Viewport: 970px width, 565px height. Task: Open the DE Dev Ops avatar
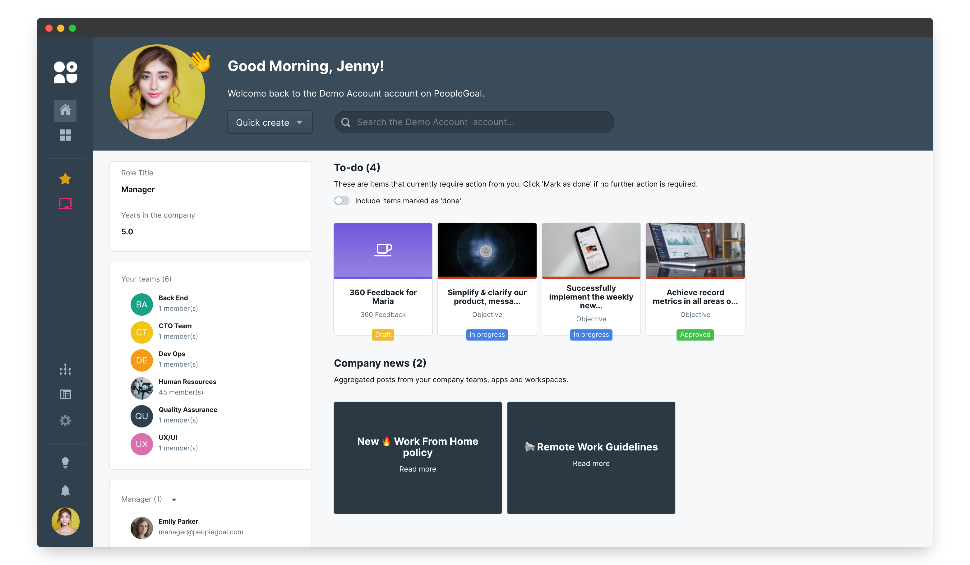(142, 360)
